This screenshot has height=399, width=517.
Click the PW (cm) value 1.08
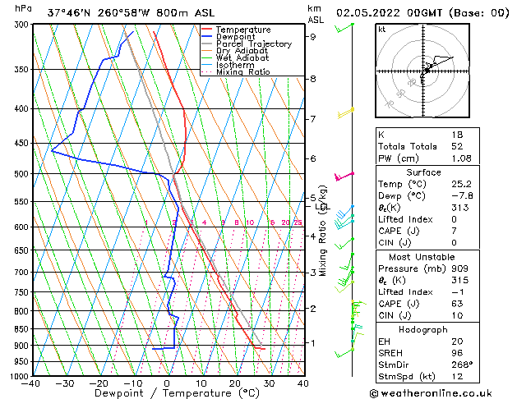[462, 158]
